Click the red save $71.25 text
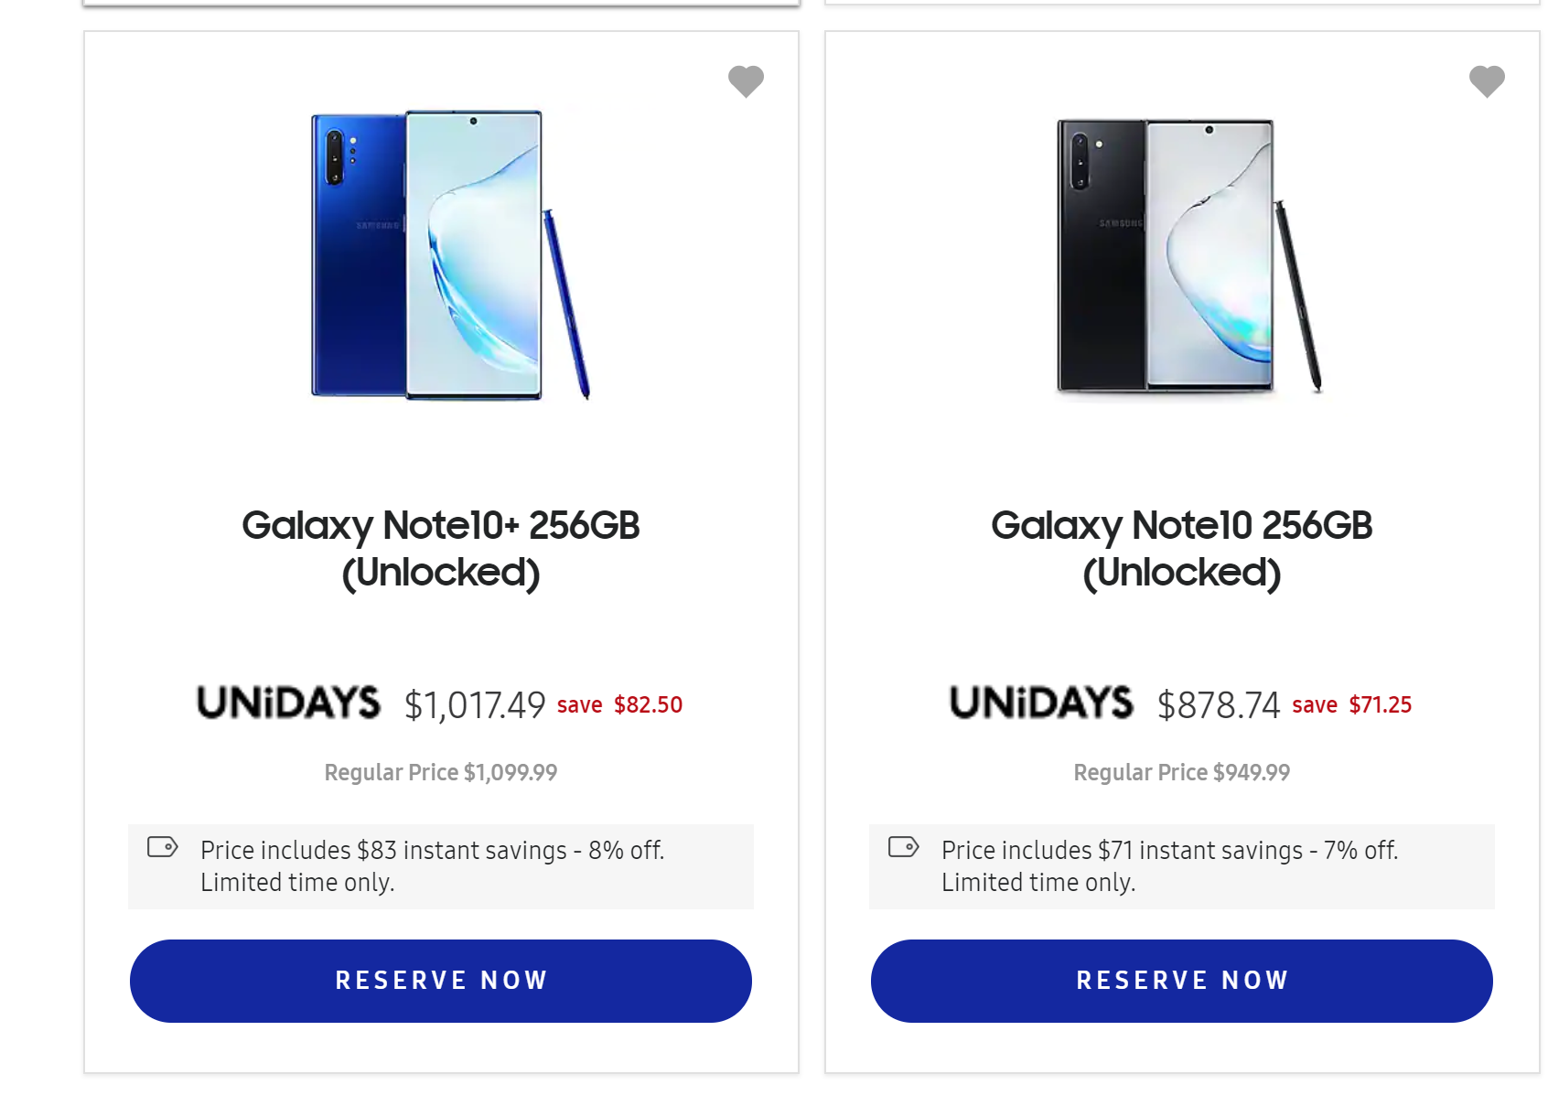 pos(1351,705)
